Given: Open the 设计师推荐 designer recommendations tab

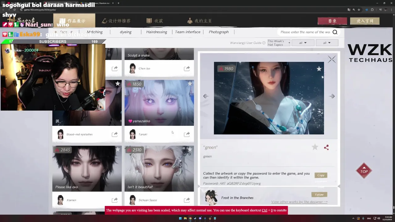Looking at the screenshot, I should click(x=116, y=21).
